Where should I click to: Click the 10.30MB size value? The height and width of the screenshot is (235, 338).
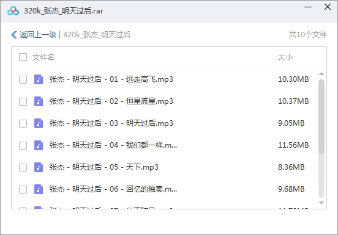[x=293, y=79]
